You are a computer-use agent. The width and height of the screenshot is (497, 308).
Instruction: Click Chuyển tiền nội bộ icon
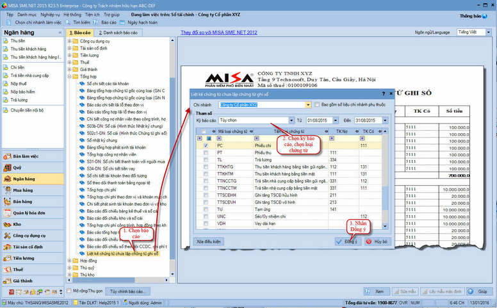pos(5,110)
